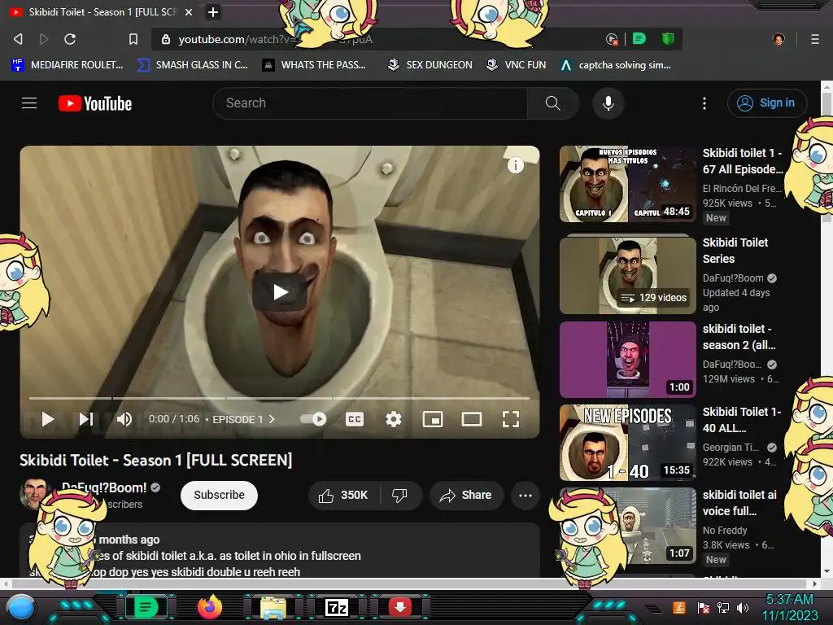This screenshot has width=833, height=625.
Task: Click the play control in player bar
Action: [48, 419]
